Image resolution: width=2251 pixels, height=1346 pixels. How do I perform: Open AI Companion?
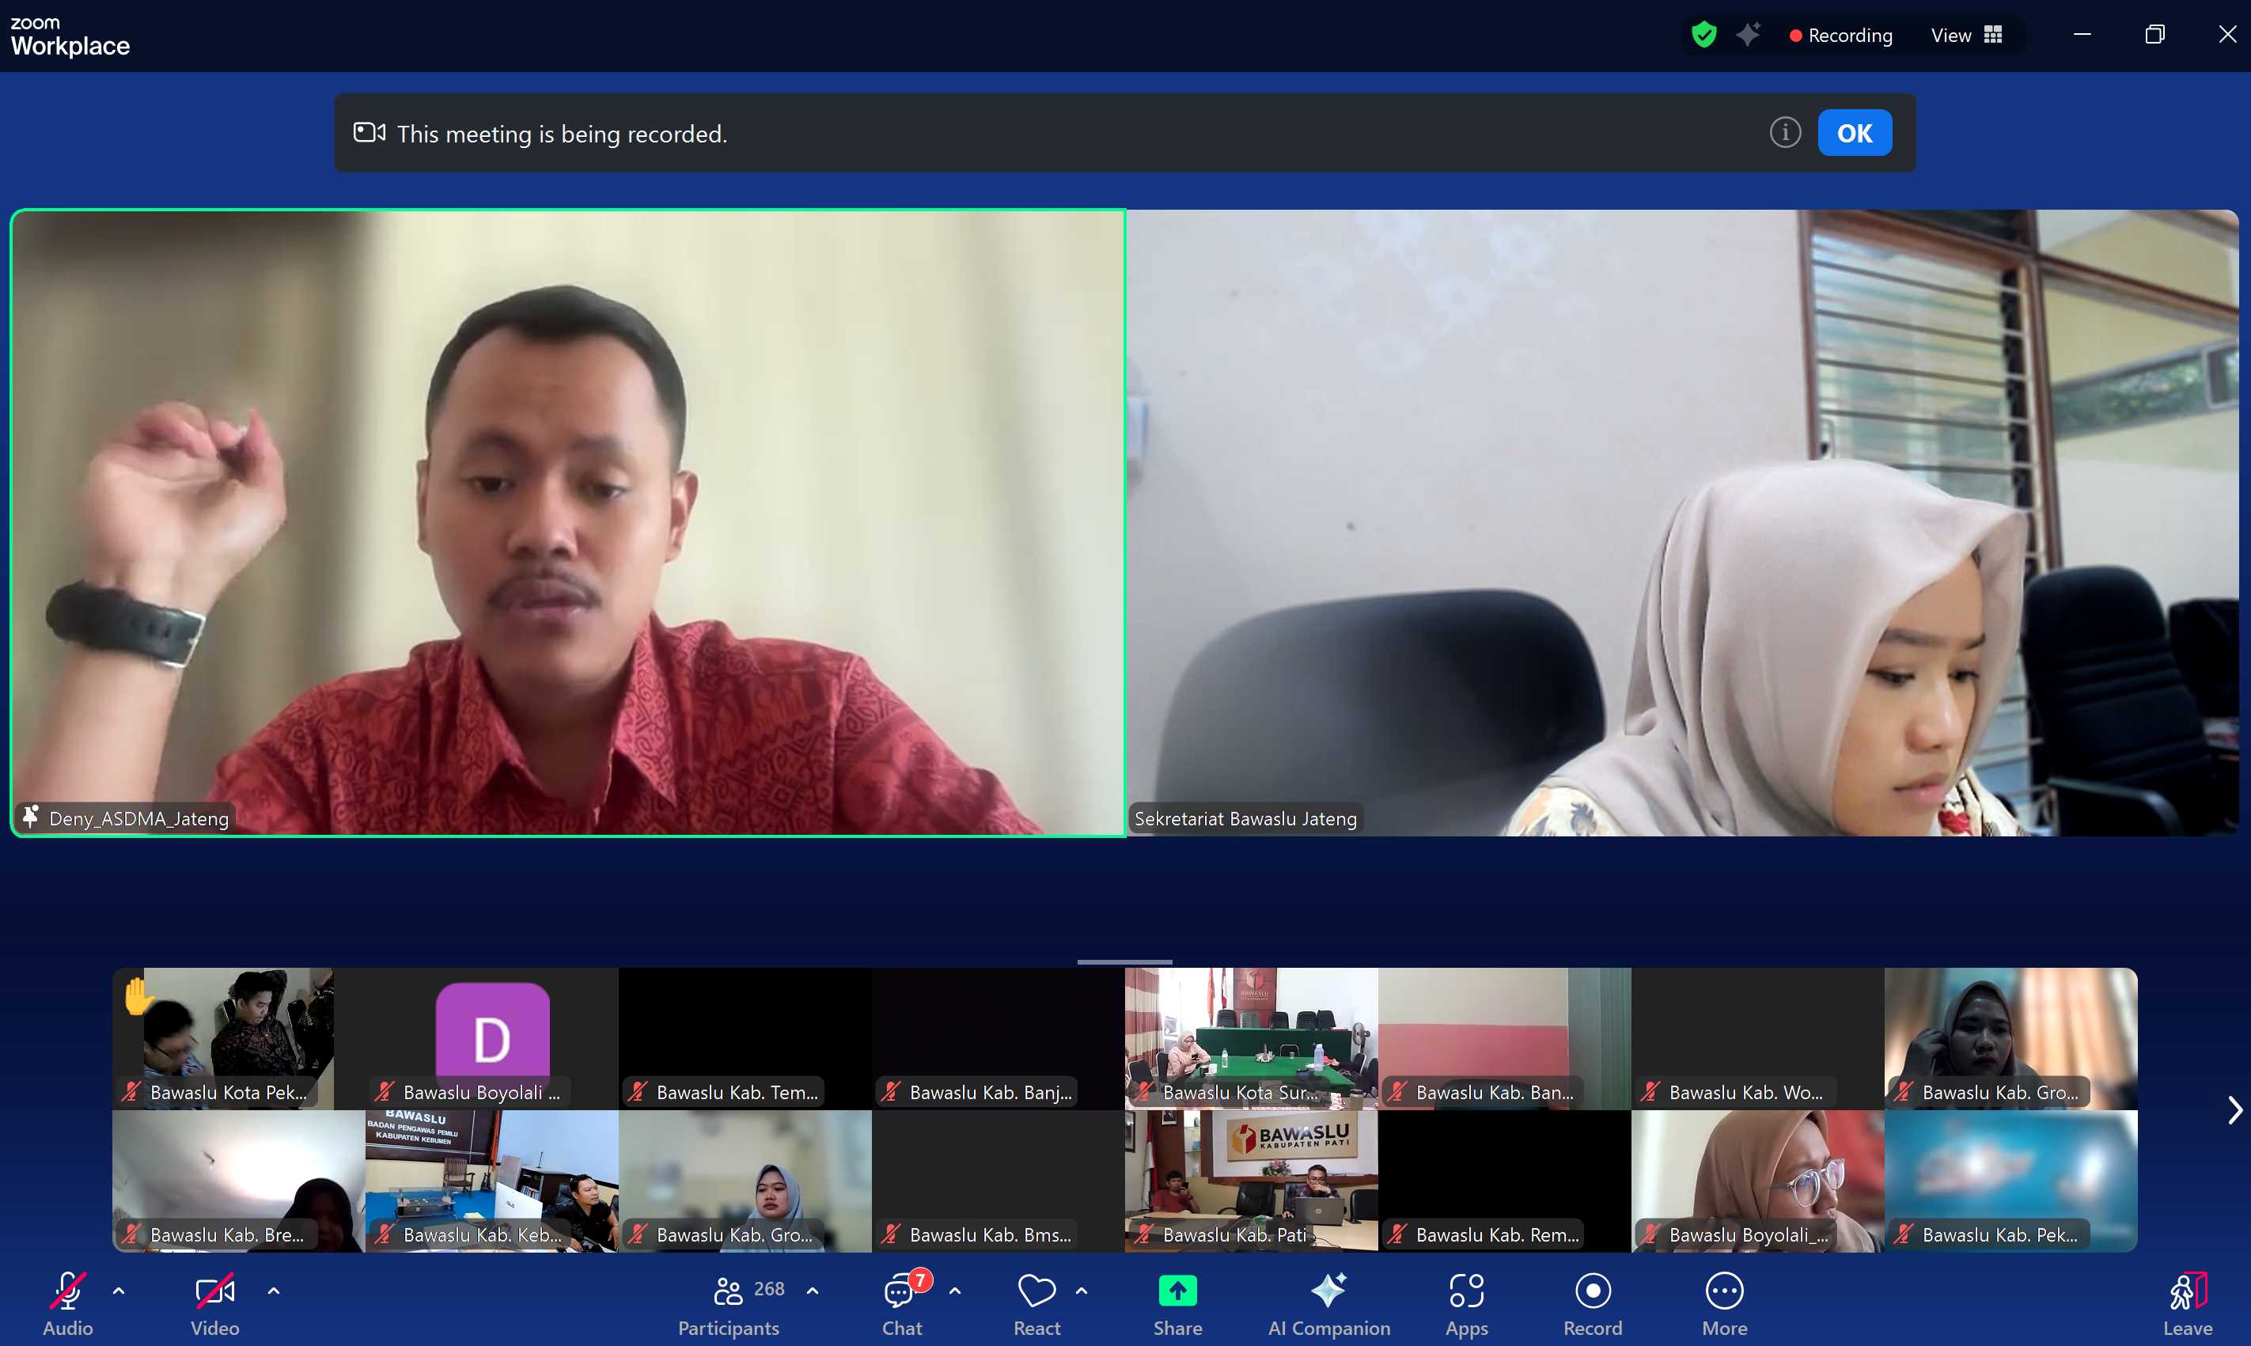coord(1328,1304)
